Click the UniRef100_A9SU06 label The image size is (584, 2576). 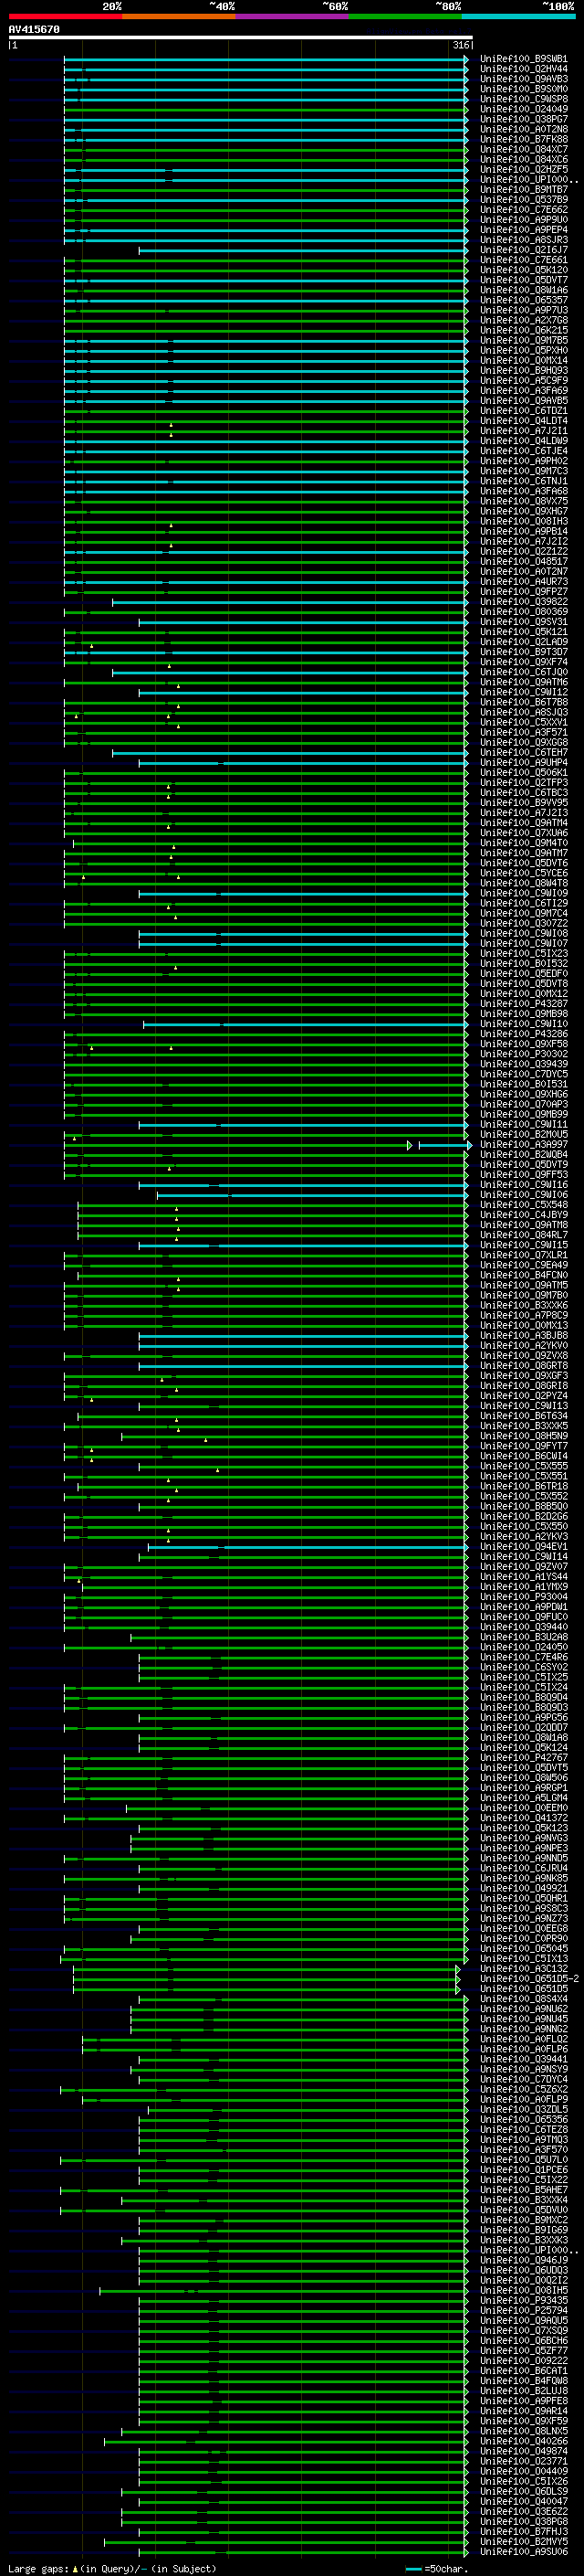tap(524, 2552)
